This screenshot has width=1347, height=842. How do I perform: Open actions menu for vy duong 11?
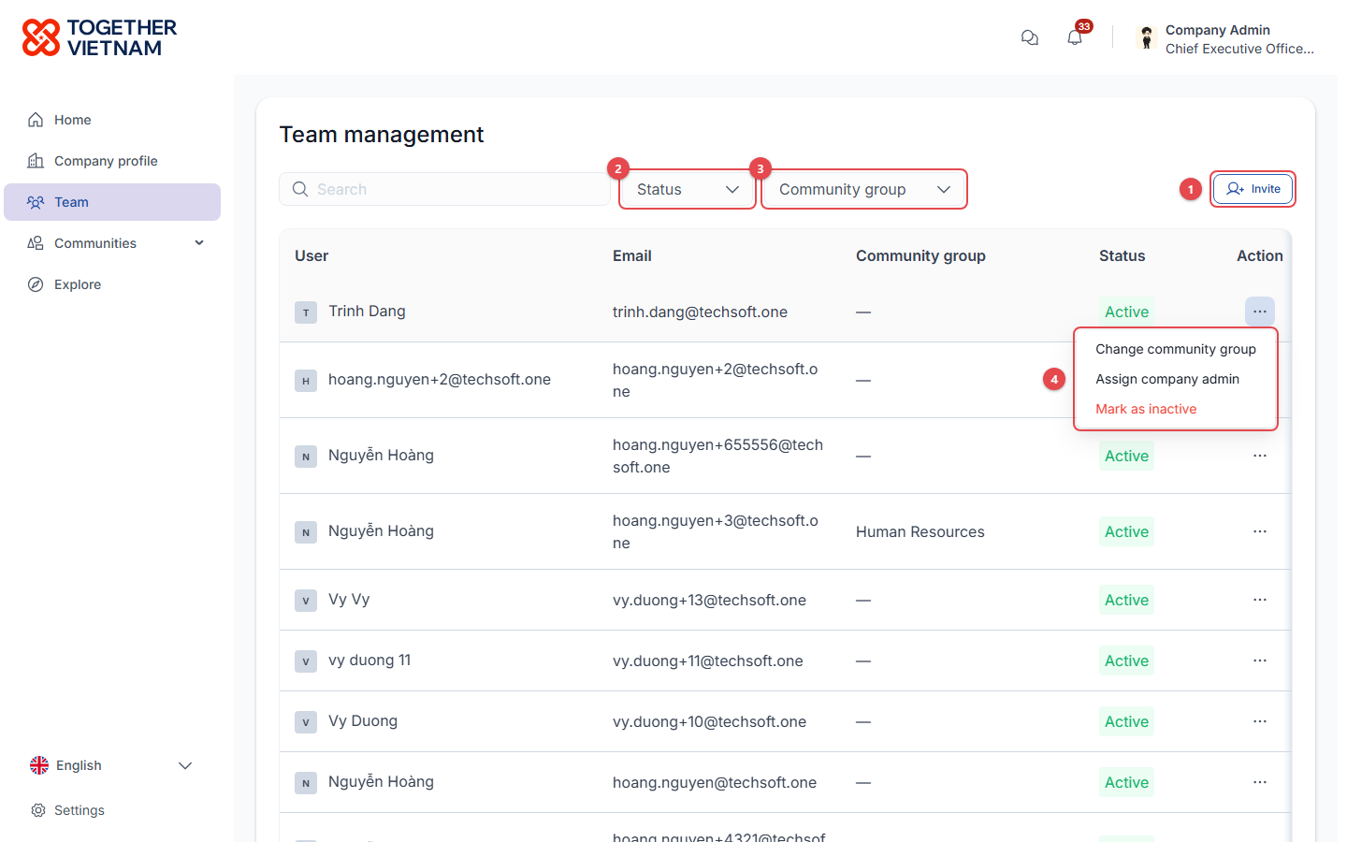(1260, 661)
